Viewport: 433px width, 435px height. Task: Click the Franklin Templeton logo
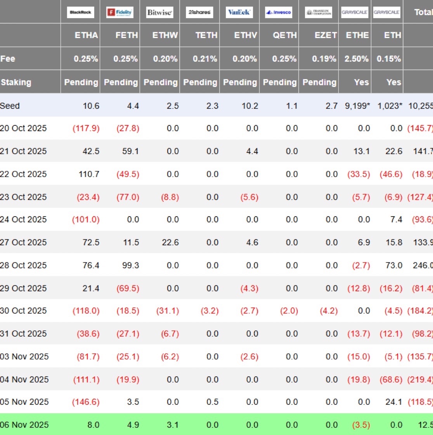[x=319, y=12]
